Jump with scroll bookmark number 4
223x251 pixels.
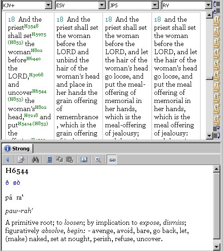point(217,54)
